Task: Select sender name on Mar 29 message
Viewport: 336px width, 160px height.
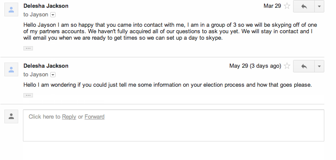Action: pos(46,6)
